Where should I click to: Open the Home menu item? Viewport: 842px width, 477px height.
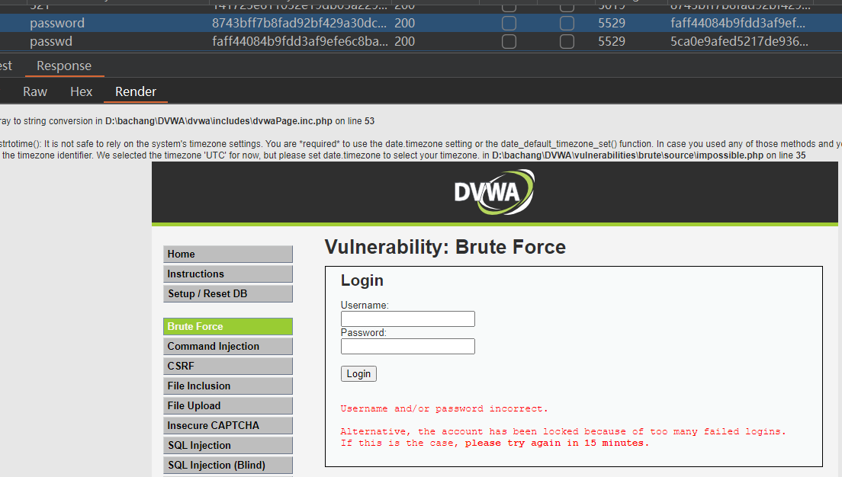[x=228, y=255]
